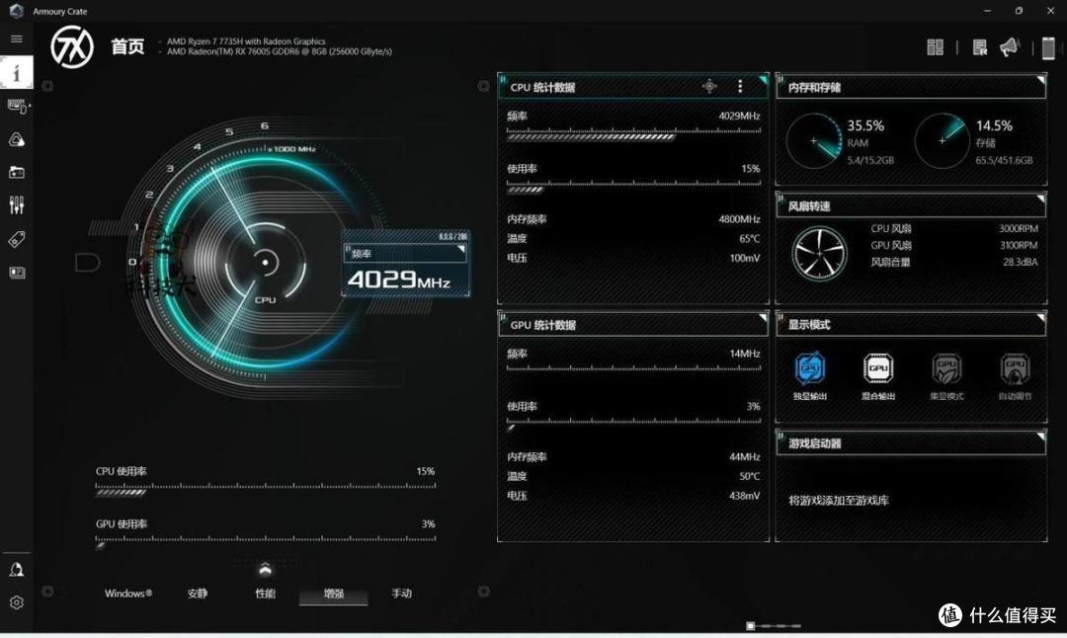The height and width of the screenshot is (638, 1067).
Task: Click the circular CPU gauge center
Action: [x=266, y=263]
